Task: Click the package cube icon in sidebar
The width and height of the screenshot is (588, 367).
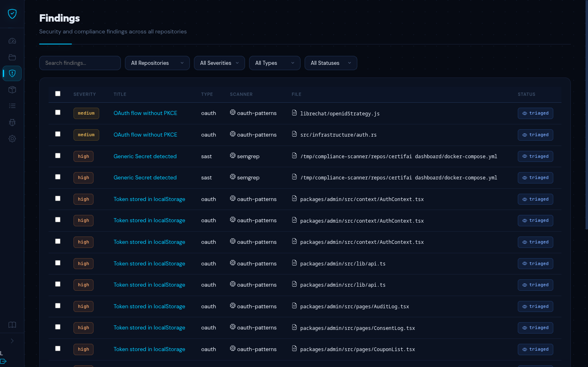Action: click(x=12, y=90)
